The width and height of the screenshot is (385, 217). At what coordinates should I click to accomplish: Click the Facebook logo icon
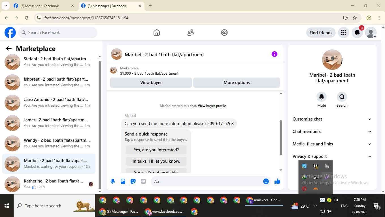coord(10,33)
